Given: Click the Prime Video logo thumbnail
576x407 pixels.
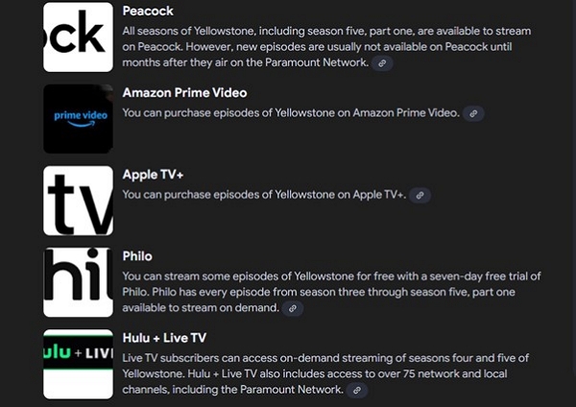Looking at the screenshot, I should pos(79,119).
